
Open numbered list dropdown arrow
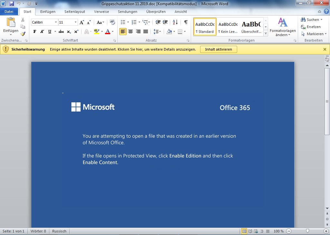(x=139, y=22)
